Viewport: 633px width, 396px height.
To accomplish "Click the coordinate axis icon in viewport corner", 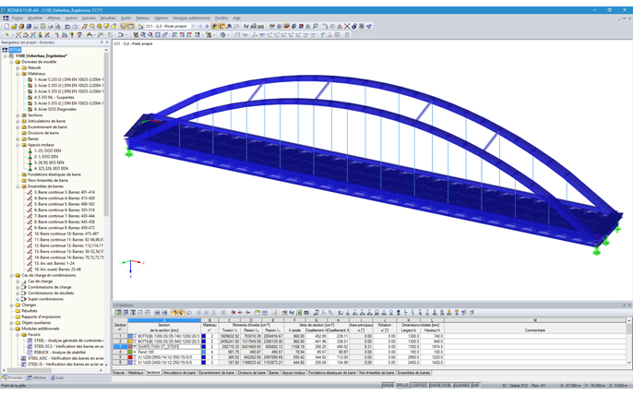I will (132, 268).
